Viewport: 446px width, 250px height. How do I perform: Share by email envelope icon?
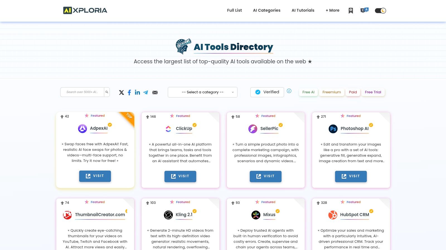[x=155, y=92]
